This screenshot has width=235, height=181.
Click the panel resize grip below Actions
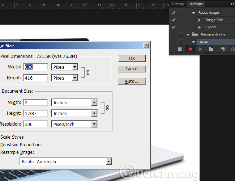point(207,54)
